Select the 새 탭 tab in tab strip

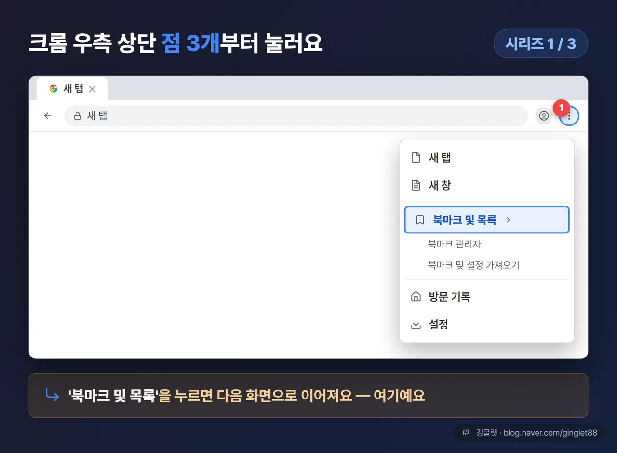tap(72, 89)
